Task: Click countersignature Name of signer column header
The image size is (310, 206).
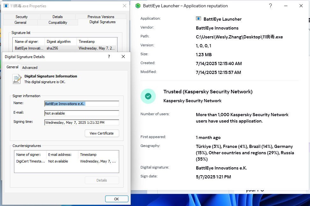Action: (30, 155)
